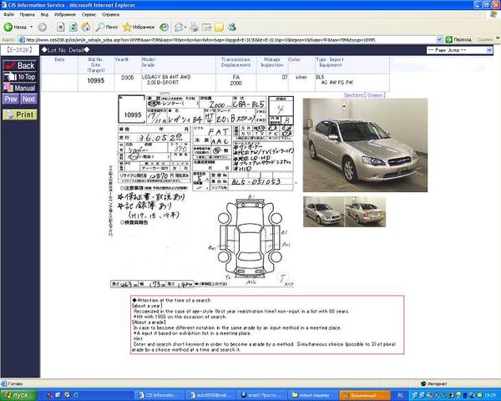501x401 pixels.
Task: Expand the address bar dropdown arrow
Action: (x=439, y=39)
